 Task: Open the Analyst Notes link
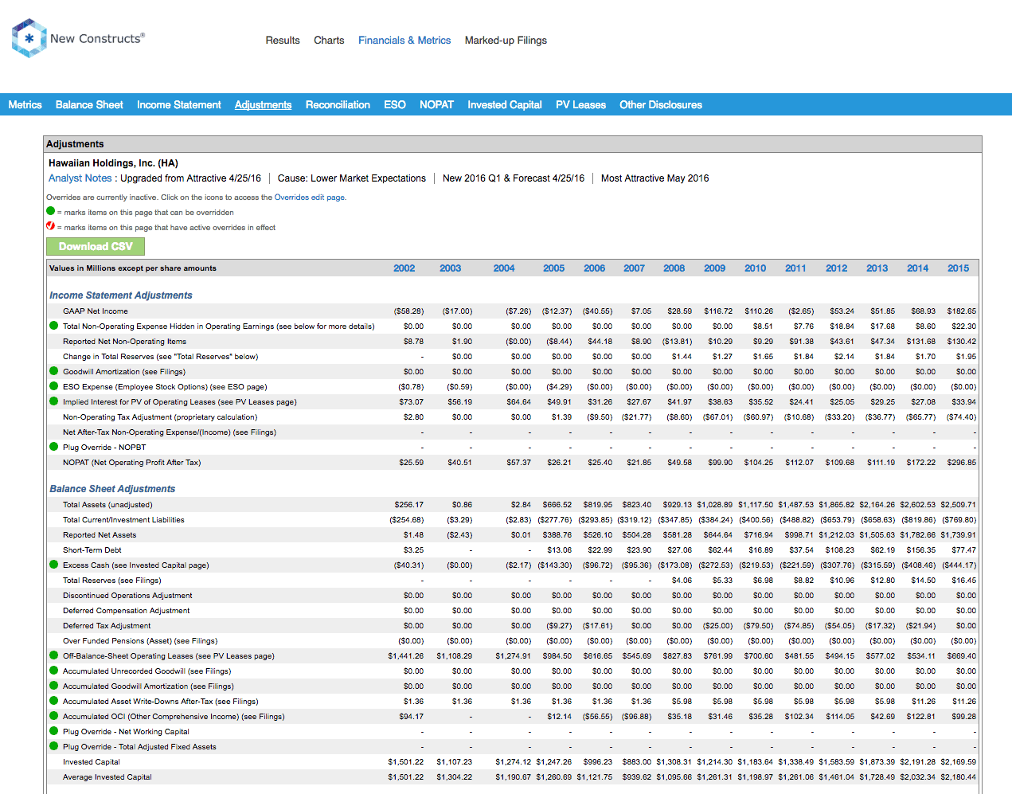(80, 178)
